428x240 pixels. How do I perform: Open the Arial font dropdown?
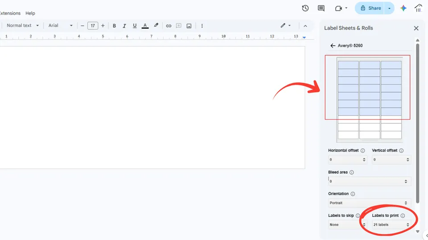tap(60, 26)
